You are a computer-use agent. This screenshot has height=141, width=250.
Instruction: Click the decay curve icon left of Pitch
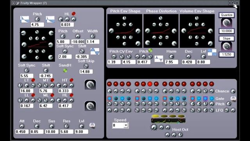pos(25,19)
